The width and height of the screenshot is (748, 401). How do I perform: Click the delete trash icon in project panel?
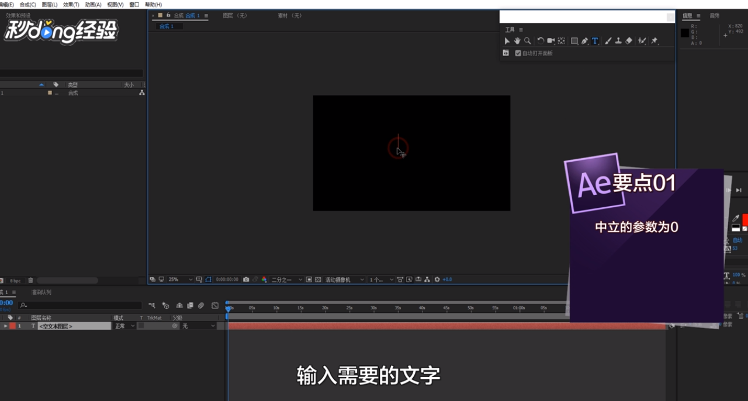coord(31,281)
